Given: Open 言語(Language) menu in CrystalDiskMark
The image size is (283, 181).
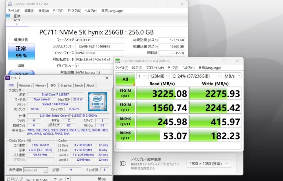Looking at the screenshot, I should tap(209, 68).
